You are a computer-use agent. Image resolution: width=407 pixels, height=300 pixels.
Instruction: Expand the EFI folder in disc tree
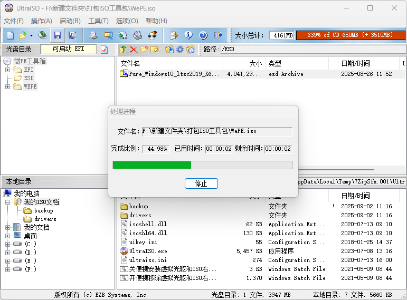pos(7,70)
